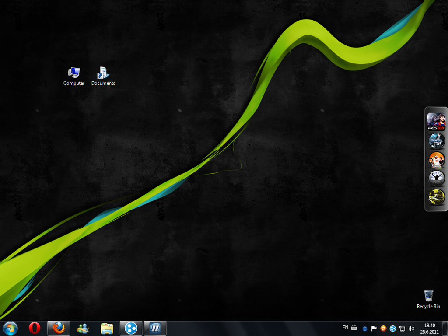Show Action Center via the flag icon

pyautogui.click(x=374, y=328)
